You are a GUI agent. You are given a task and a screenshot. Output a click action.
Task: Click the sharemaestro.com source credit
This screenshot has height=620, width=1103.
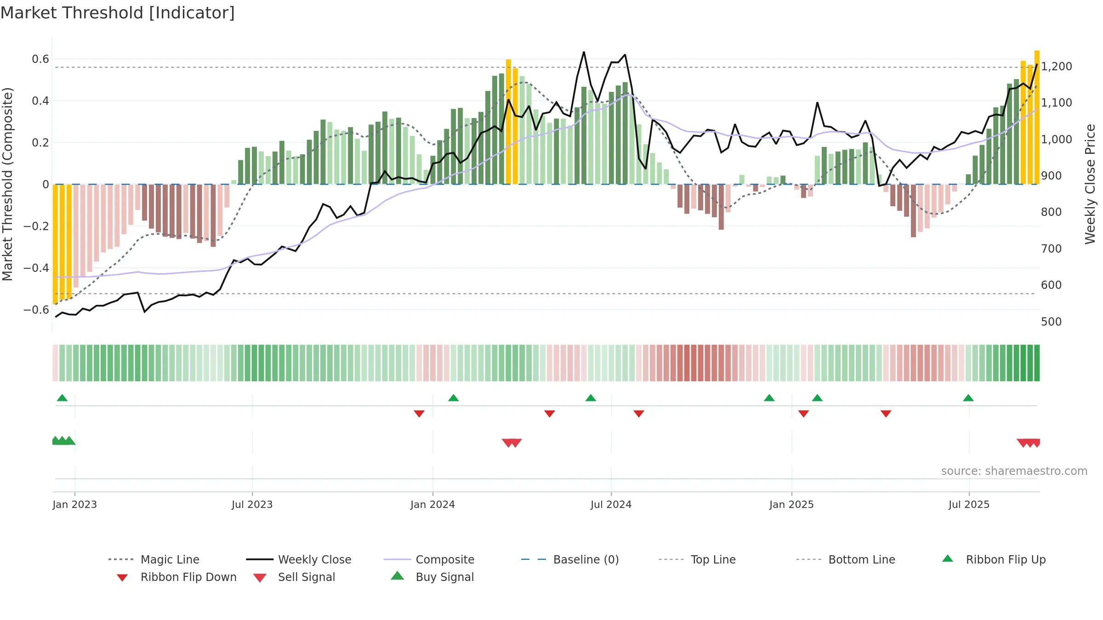pos(1014,471)
